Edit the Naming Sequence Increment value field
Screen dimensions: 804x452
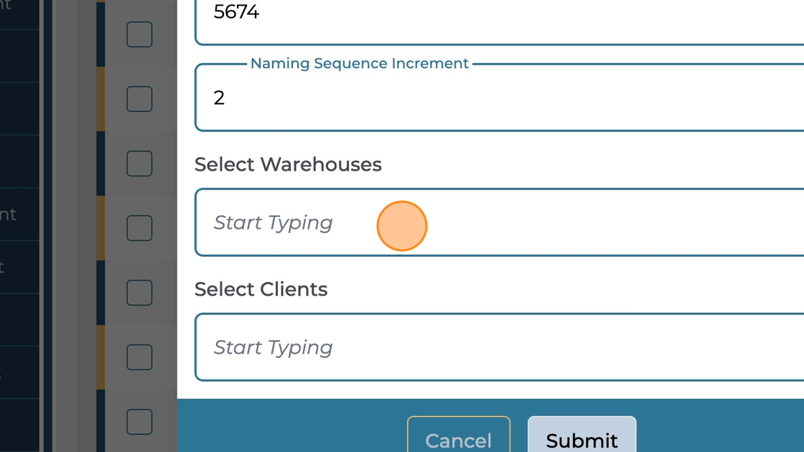495,98
